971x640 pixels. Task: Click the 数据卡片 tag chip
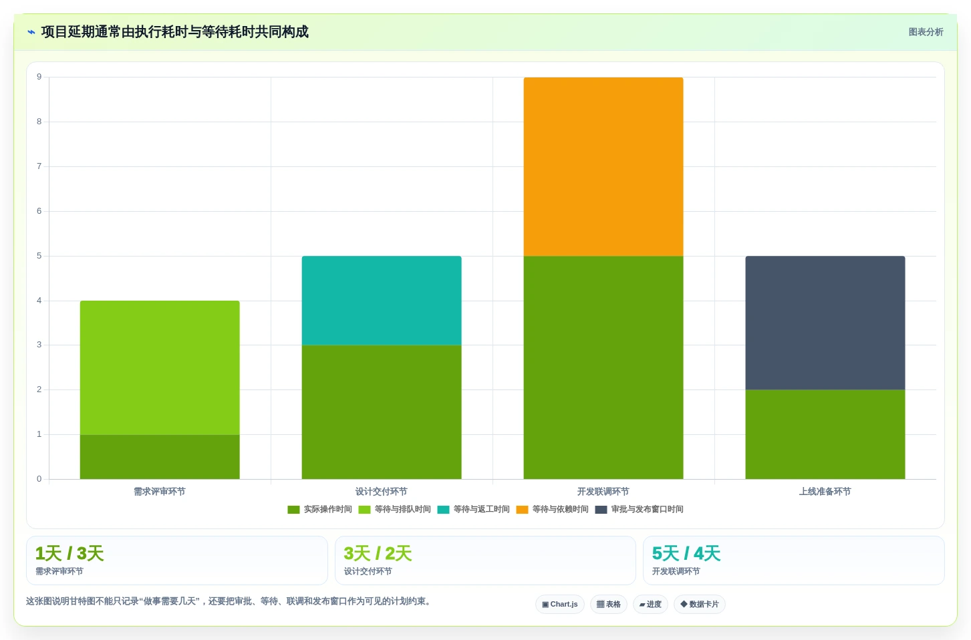coord(700,605)
